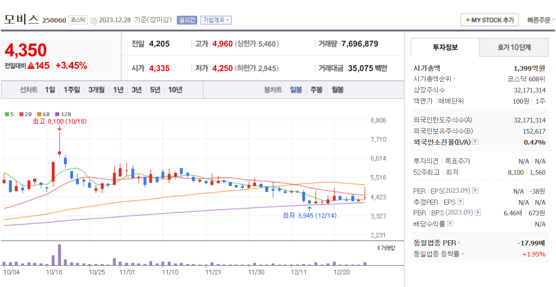Click the PBR value 6.46배
Viewport: 556px width, 287px height.
click(513, 213)
